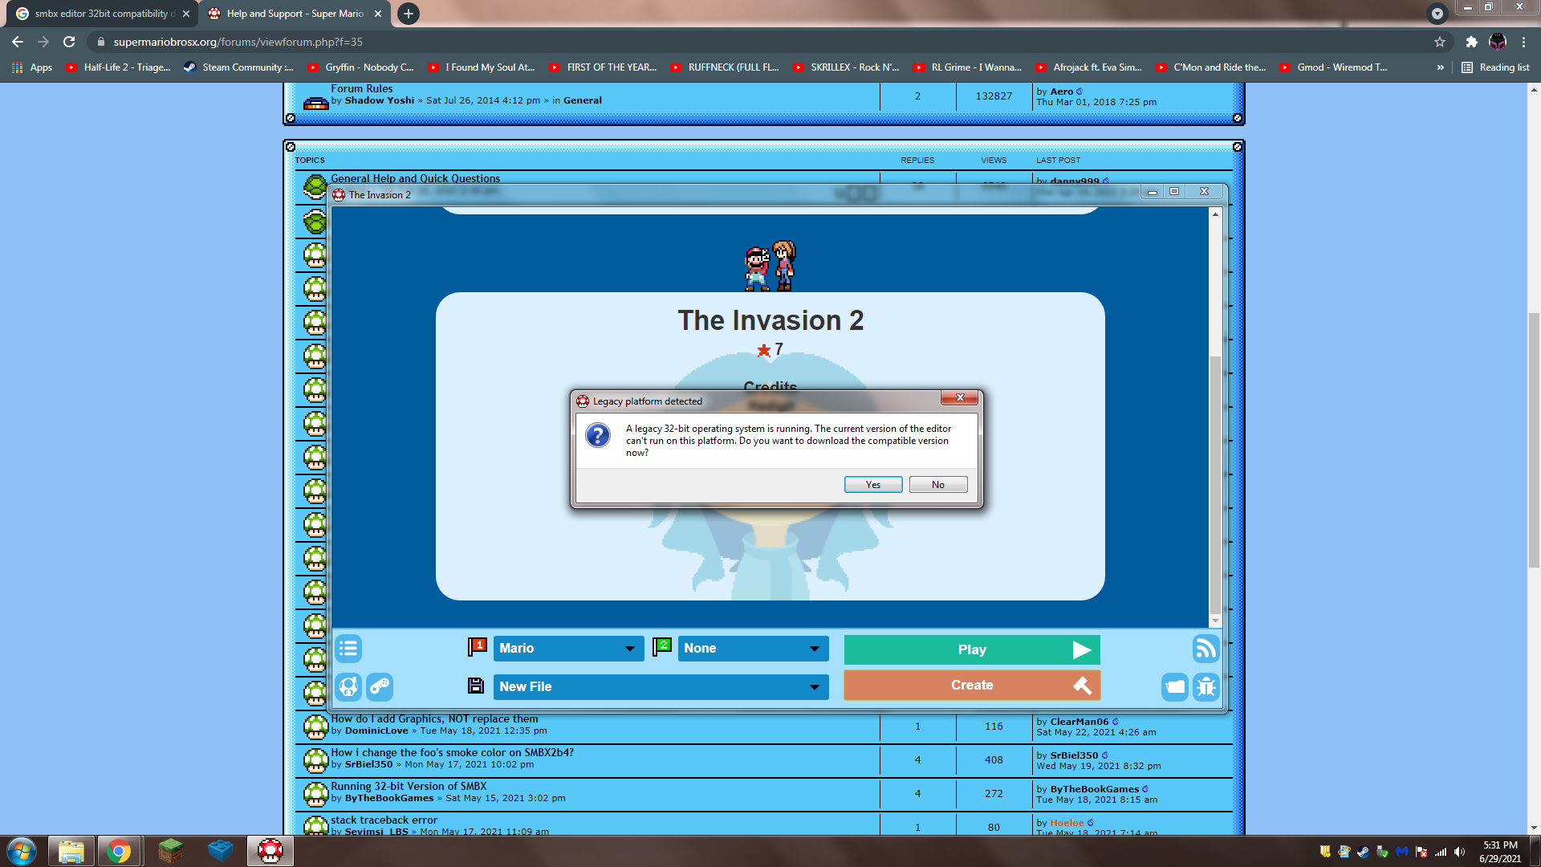This screenshot has width=1541, height=867.
Task: Open File Explorer from the taskbar
Action: (x=71, y=851)
